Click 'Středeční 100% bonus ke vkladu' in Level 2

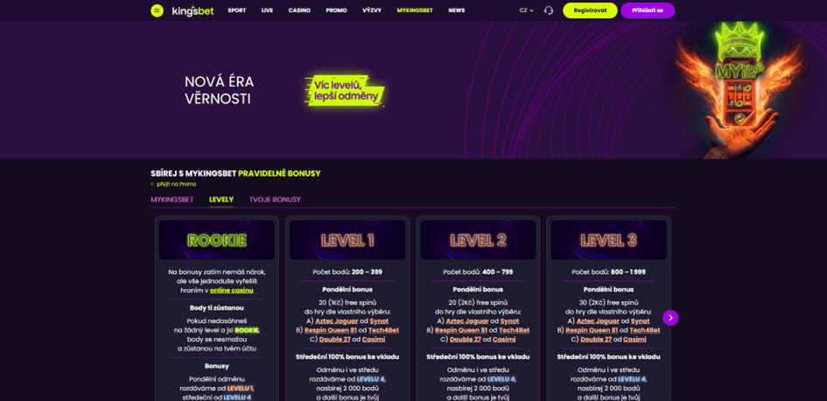pos(478,357)
